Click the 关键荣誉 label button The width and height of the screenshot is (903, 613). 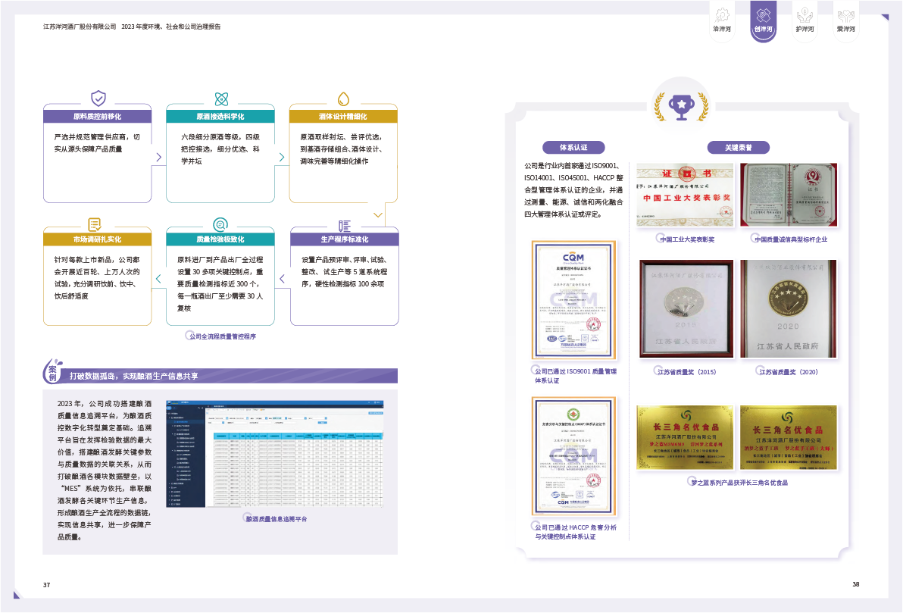point(737,147)
